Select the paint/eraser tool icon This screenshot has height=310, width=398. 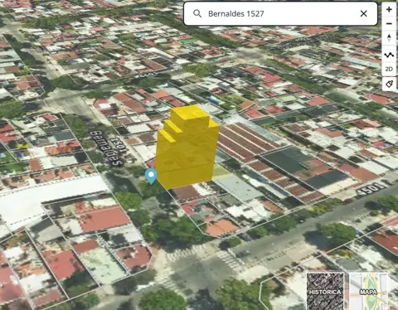(x=389, y=84)
